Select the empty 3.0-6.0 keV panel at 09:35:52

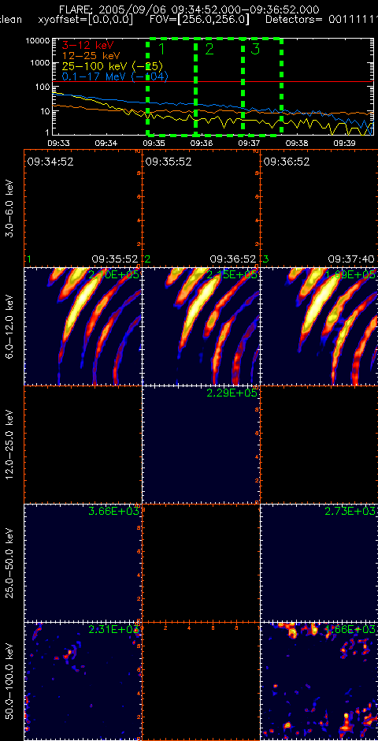click(201, 208)
